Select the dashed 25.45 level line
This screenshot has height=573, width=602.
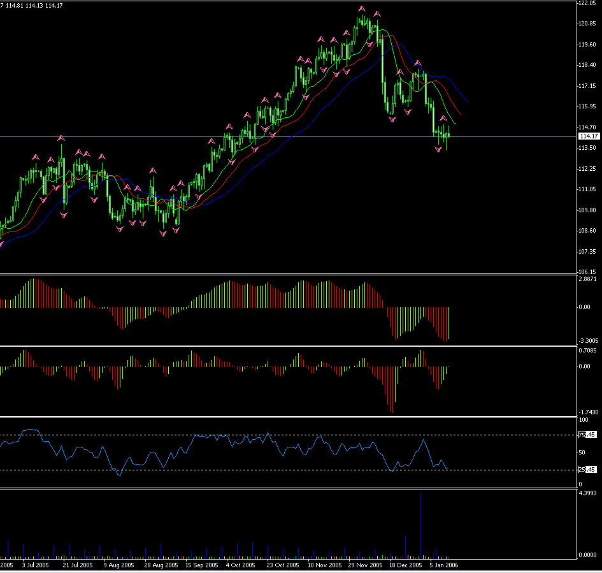pyautogui.click(x=289, y=470)
